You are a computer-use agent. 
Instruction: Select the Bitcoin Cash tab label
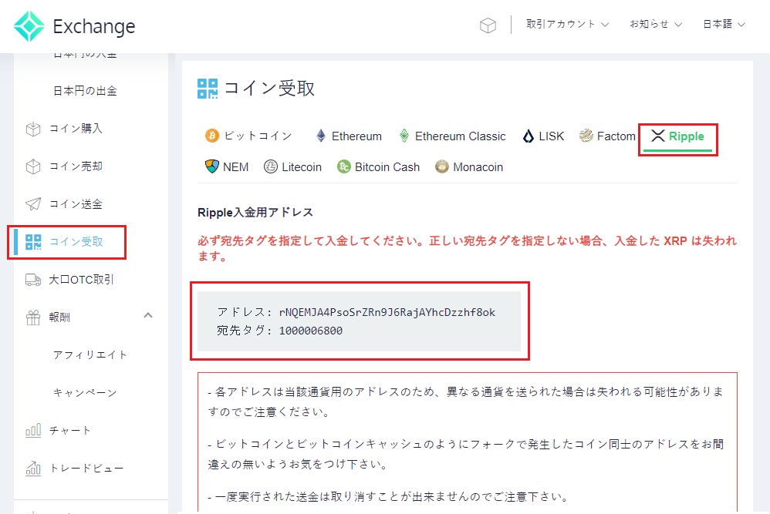click(387, 167)
